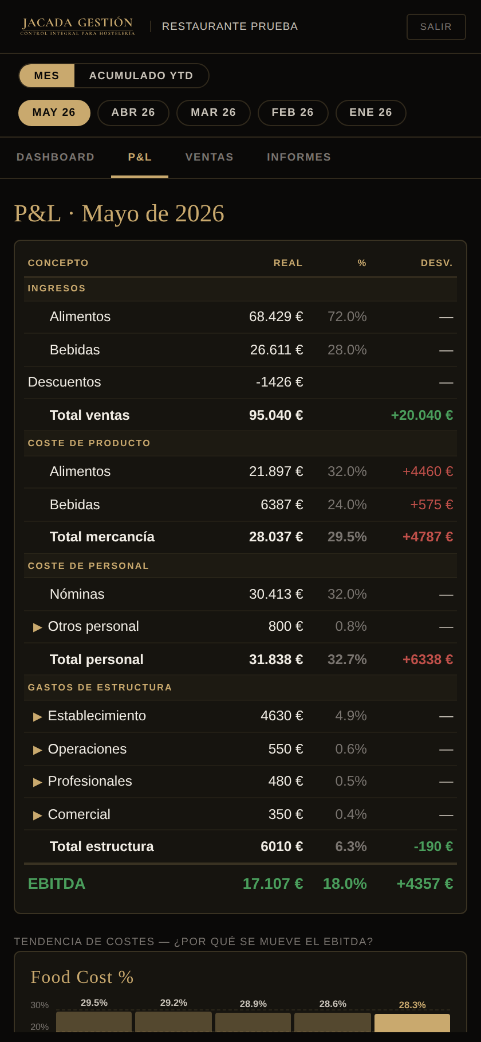Expand the Operaciones row triangle
Screen dimensions: 481x1042
(38, 750)
